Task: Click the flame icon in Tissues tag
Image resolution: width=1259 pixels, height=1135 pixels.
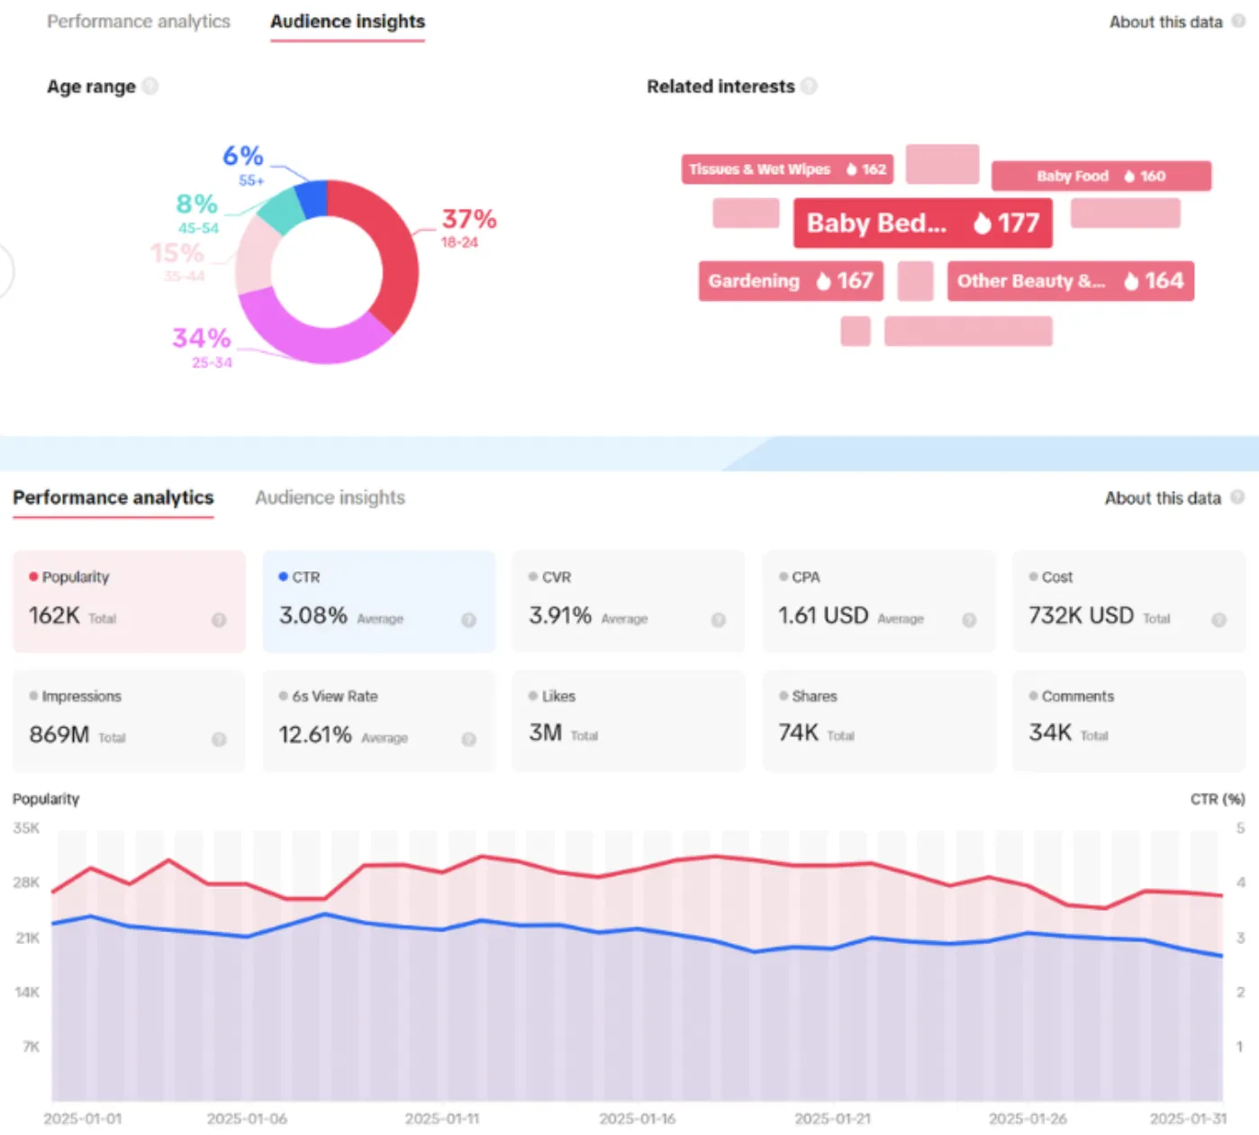Action: 851,169
